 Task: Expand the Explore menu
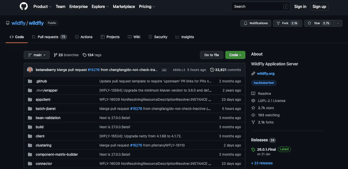point(100,7)
